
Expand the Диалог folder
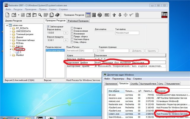coord(10,37)
